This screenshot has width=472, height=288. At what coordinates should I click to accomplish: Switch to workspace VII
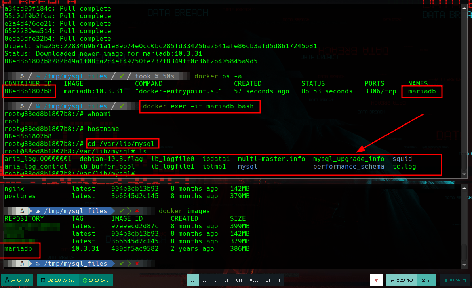[x=239, y=280]
